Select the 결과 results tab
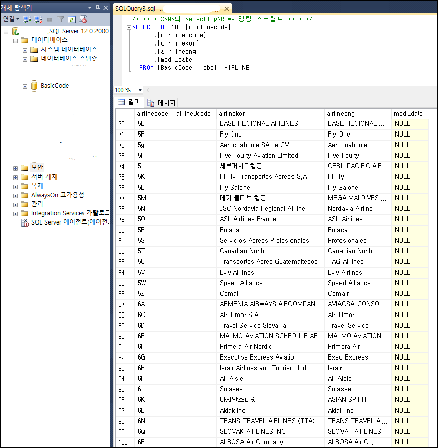 click(130, 102)
